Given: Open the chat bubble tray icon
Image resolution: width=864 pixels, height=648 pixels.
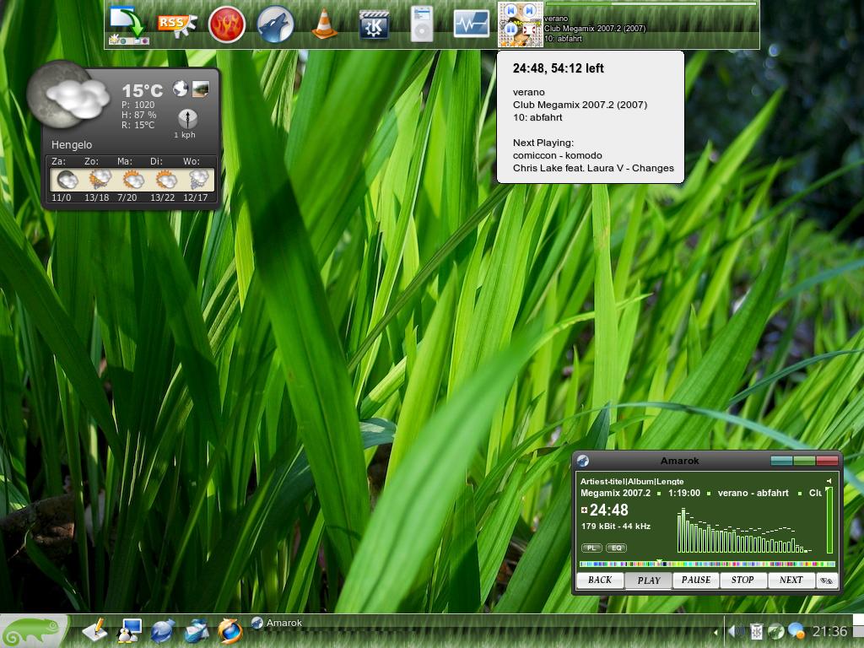Looking at the screenshot, I should pyautogui.click(x=796, y=631).
